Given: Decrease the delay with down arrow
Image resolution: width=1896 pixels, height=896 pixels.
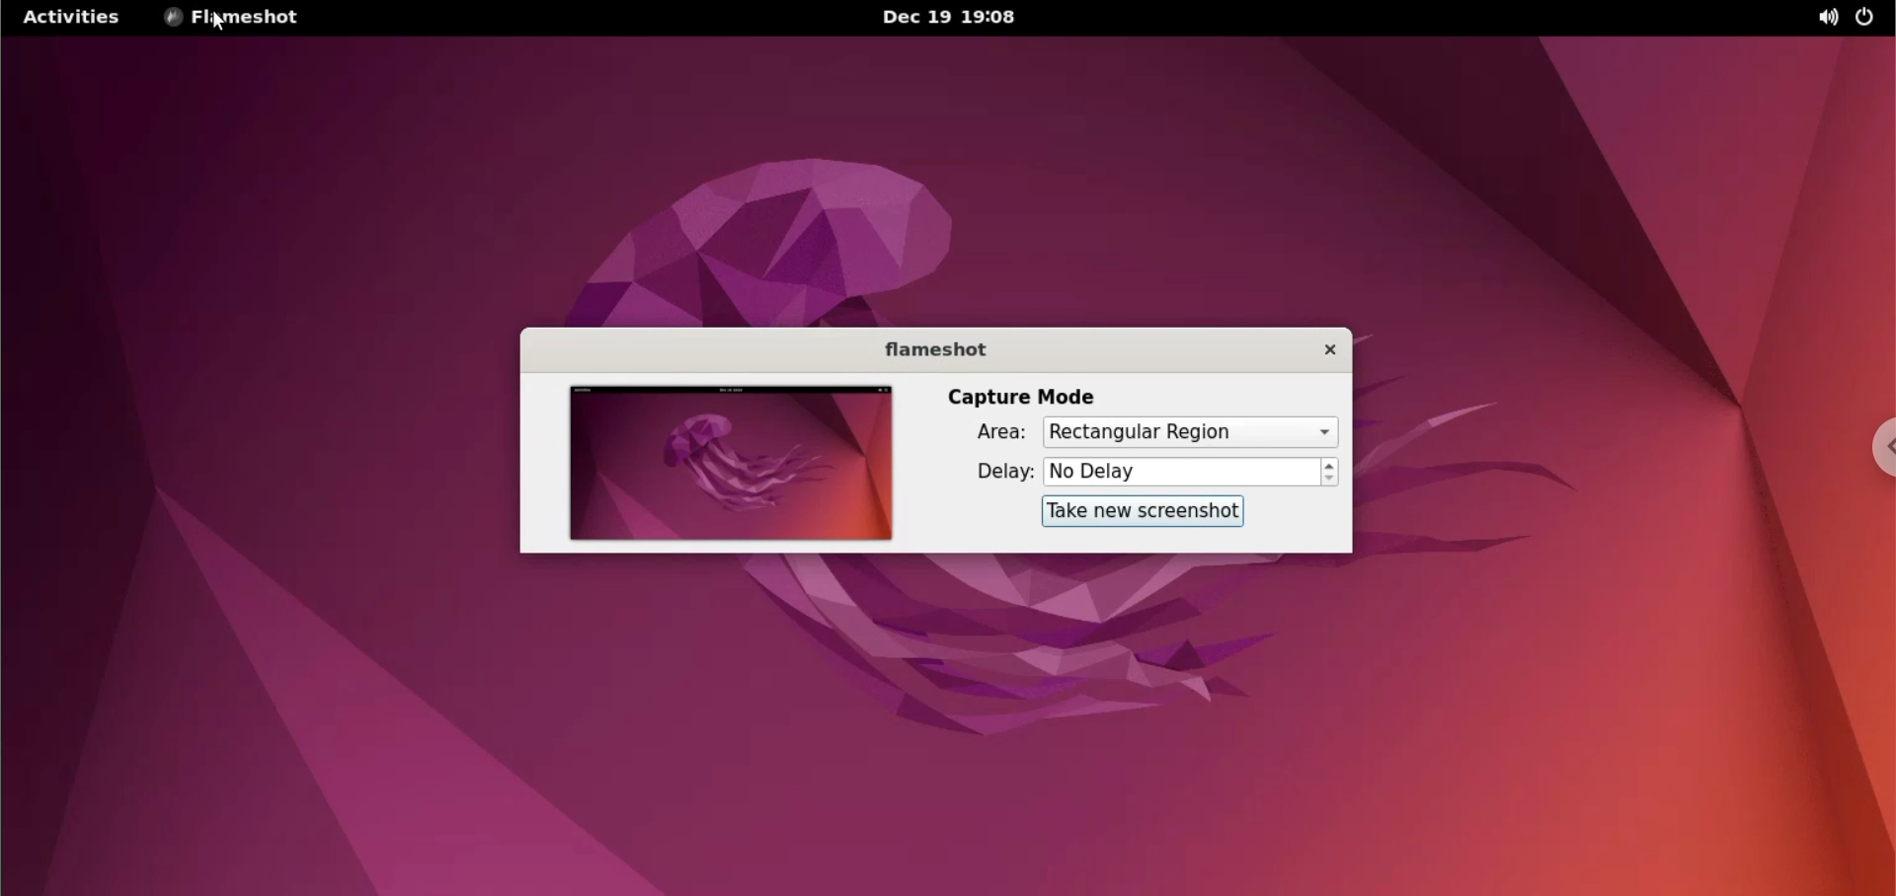Looking at the screenshot, I should click(1330, 480).
